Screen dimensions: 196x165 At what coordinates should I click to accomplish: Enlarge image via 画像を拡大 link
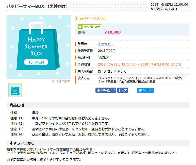click(61, 81)
